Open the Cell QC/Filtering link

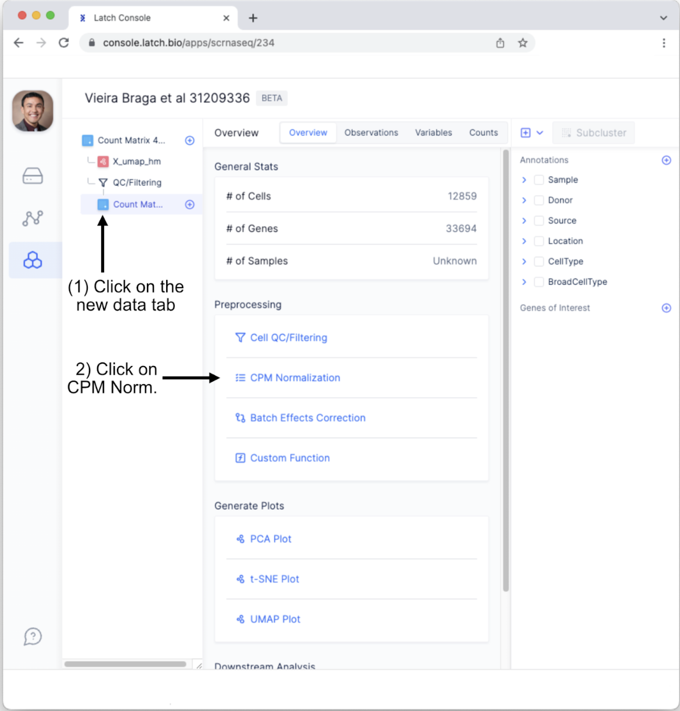point(289,337)
